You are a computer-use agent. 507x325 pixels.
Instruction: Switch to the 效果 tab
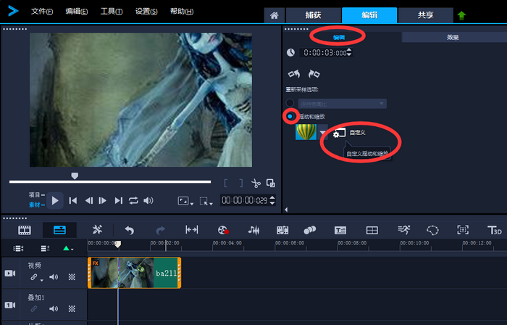453,37
